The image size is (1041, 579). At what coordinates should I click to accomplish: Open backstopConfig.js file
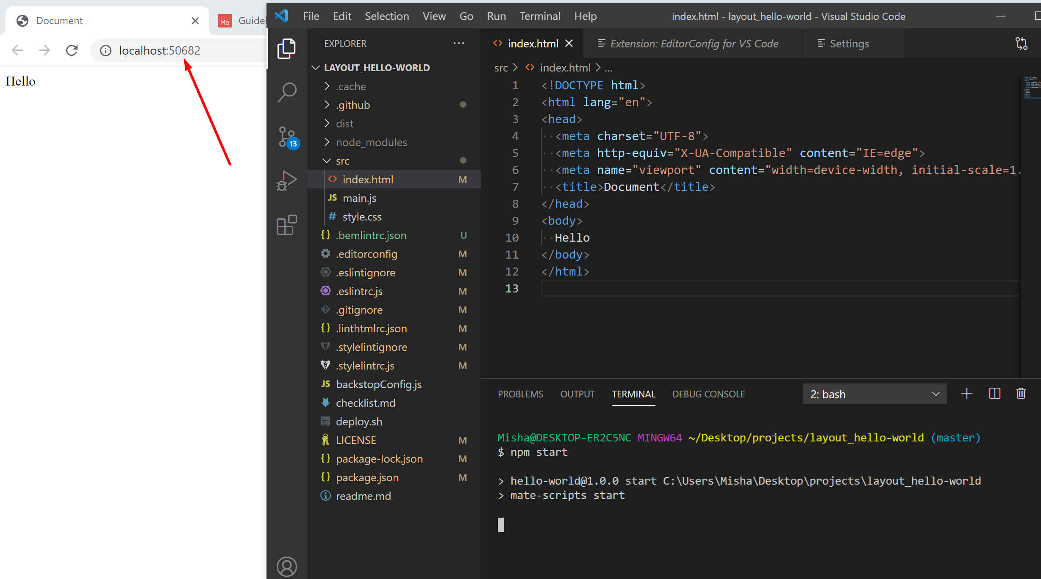(394, 384)
